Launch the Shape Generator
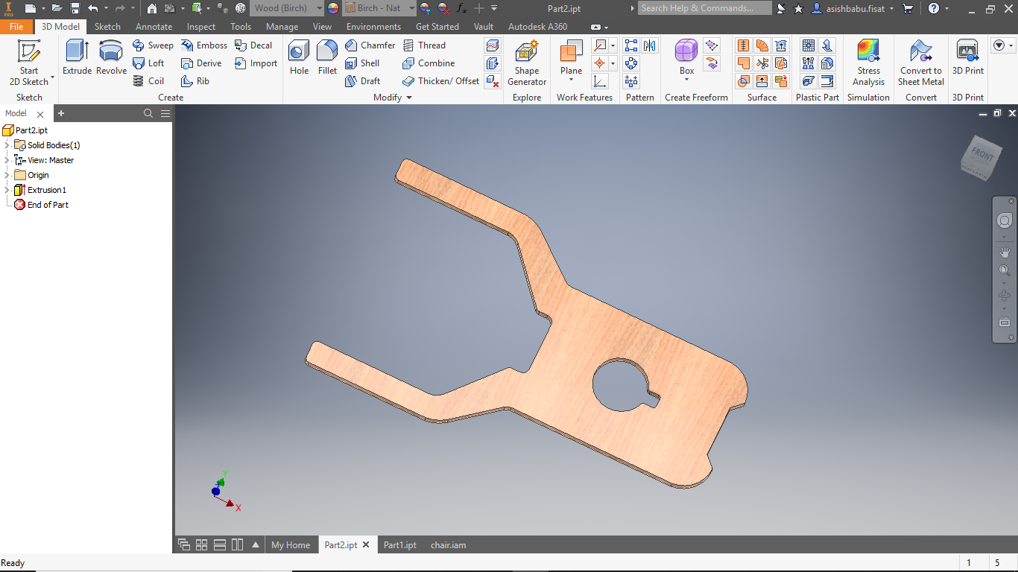 pos(527,63)
